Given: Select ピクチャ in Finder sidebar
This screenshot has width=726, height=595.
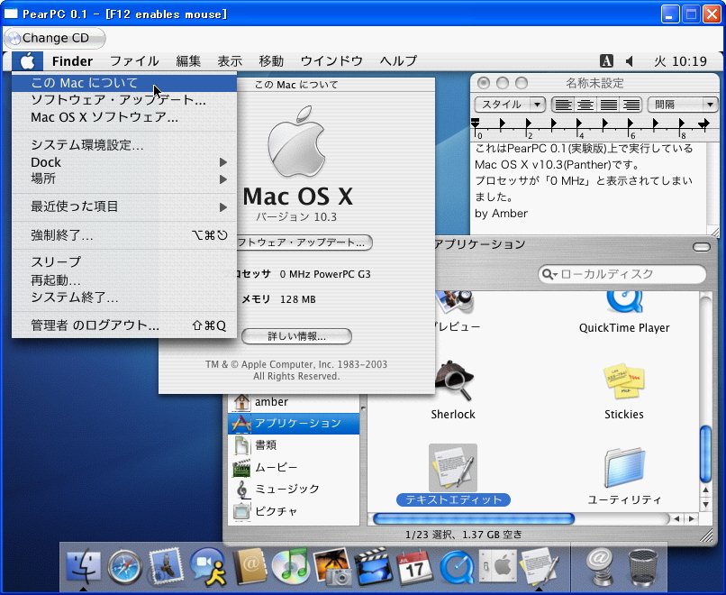Looking at the screenshot, I should tap(294, 511).
